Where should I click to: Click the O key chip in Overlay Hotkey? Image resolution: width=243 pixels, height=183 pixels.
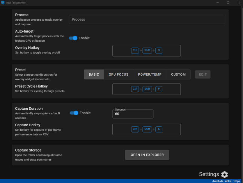pos(159,51)
